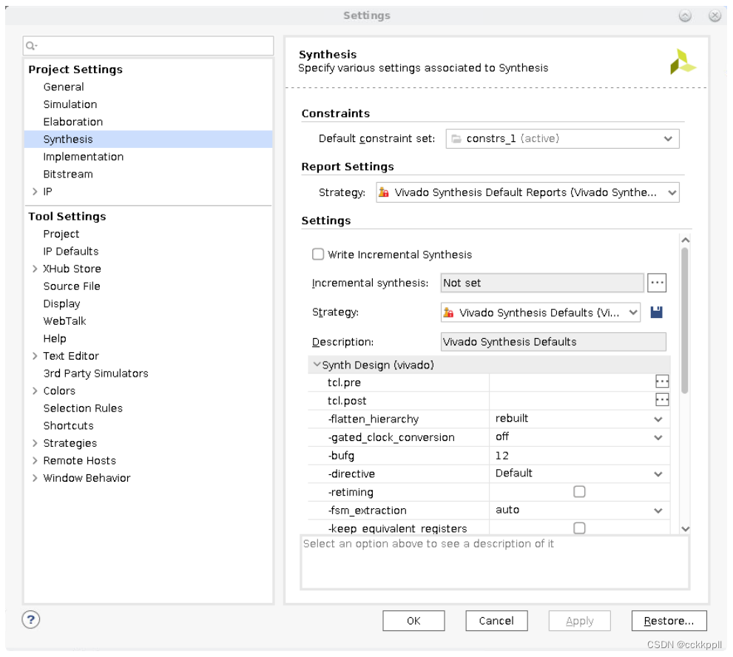Viewport: 733px width, 657px height.
Task: Click the Restore... button
Action: point(669,621)
